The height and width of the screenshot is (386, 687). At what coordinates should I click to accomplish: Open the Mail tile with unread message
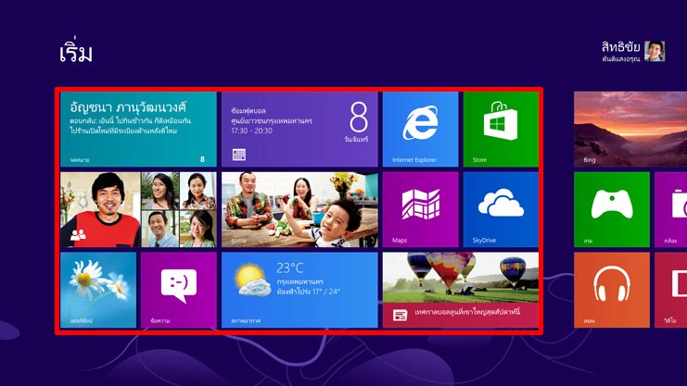137,129
